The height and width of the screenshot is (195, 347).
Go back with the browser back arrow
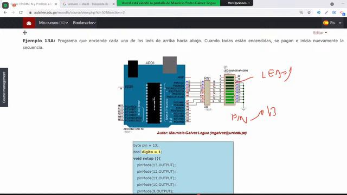click(x=5, y=12)
